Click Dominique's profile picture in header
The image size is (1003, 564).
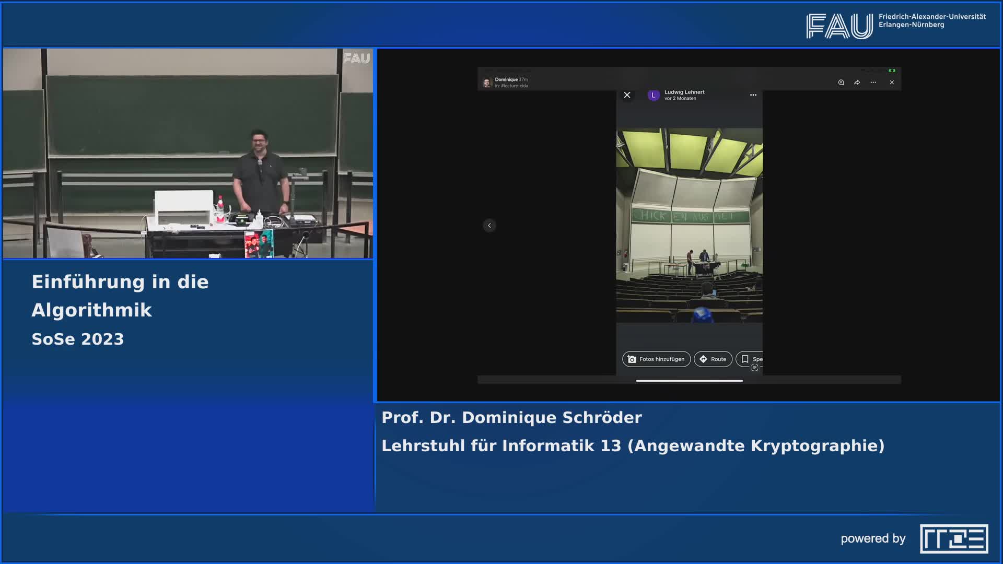487,83
